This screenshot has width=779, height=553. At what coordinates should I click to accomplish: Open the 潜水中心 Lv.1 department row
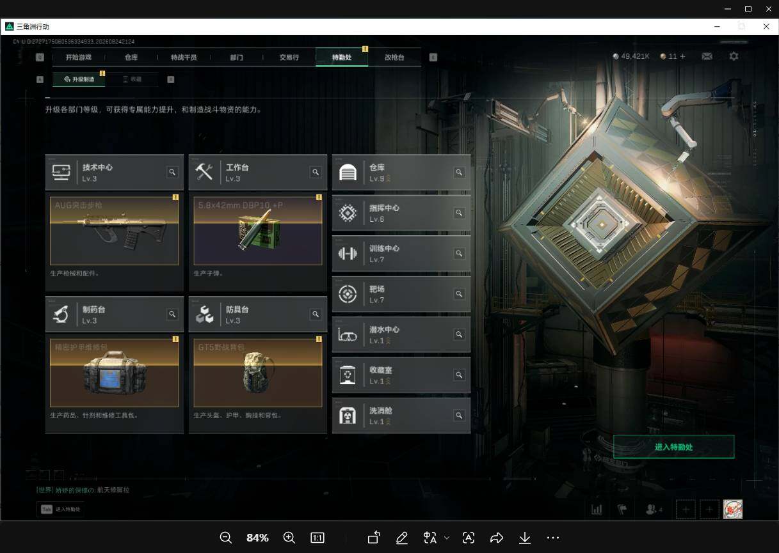point(401,334)
